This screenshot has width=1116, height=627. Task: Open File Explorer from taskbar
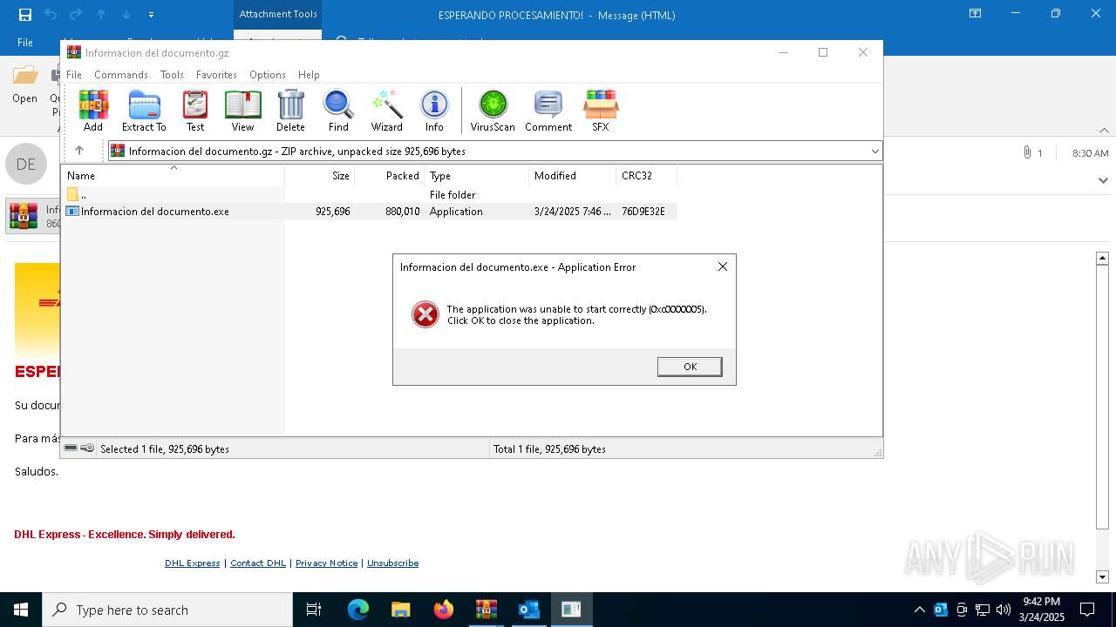coord(400,610)
